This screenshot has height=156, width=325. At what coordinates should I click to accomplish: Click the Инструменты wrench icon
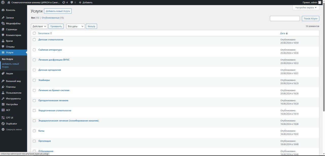click(3, 98)
